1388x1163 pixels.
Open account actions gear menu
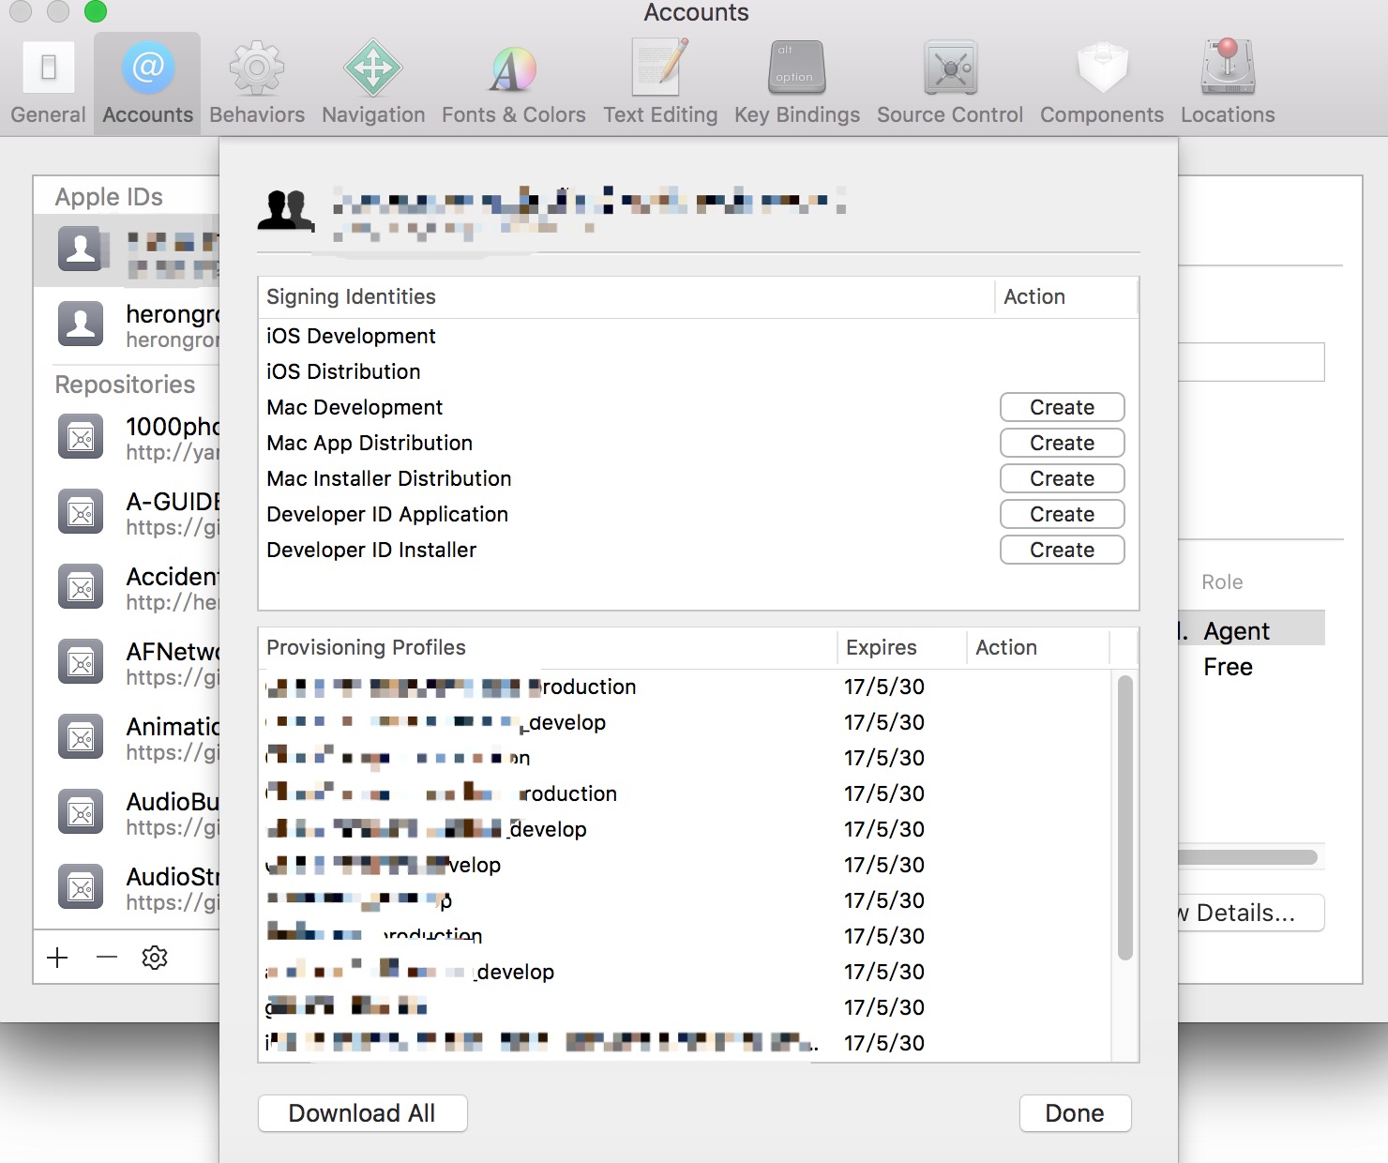click(155, 958)
